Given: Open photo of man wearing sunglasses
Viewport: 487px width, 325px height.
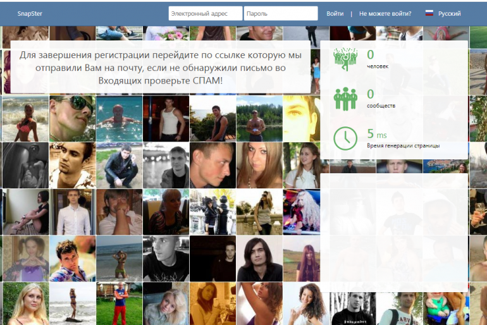Looking at the screenshot, I should point(72,118).
